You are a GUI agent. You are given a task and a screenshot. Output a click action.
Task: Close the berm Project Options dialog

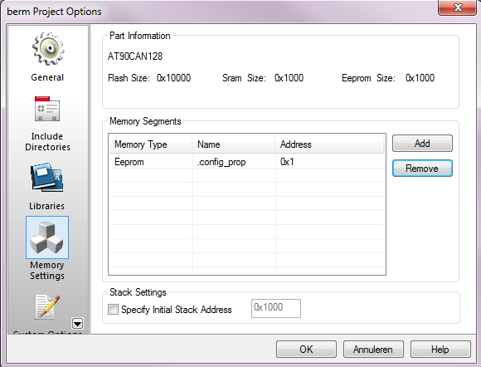(x=457, y=7)
